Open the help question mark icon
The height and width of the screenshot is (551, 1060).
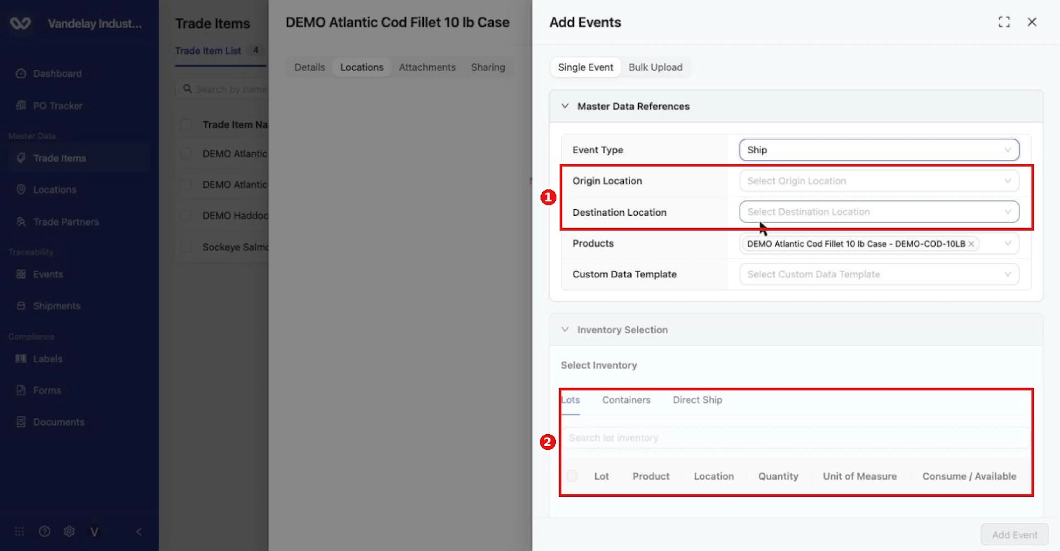point(44,532)
